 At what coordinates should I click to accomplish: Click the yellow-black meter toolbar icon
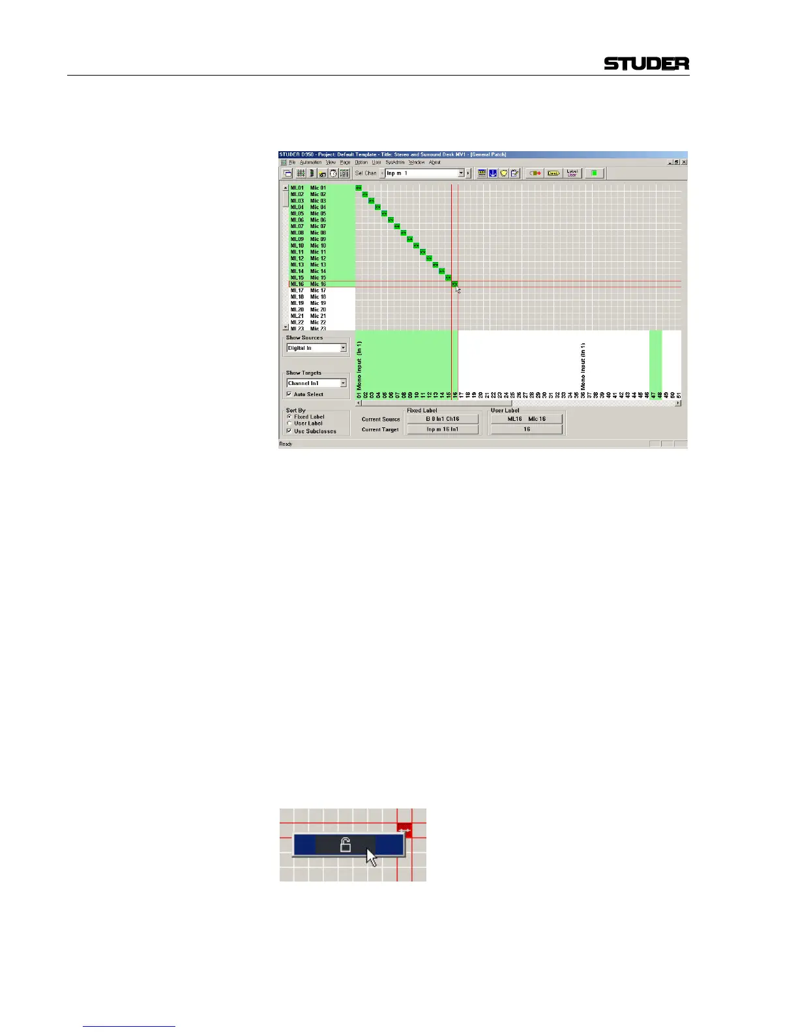tap(482, 173)
